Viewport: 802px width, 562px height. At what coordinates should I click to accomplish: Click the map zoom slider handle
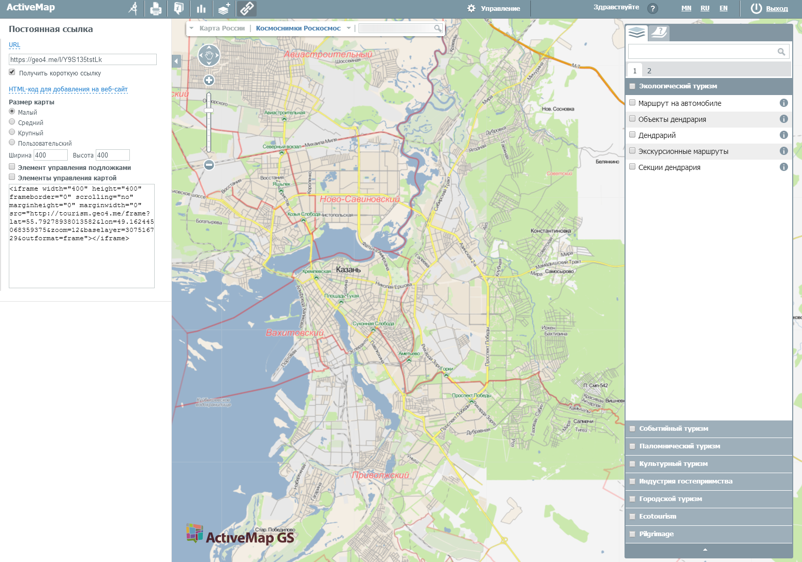tap(209, 111)
